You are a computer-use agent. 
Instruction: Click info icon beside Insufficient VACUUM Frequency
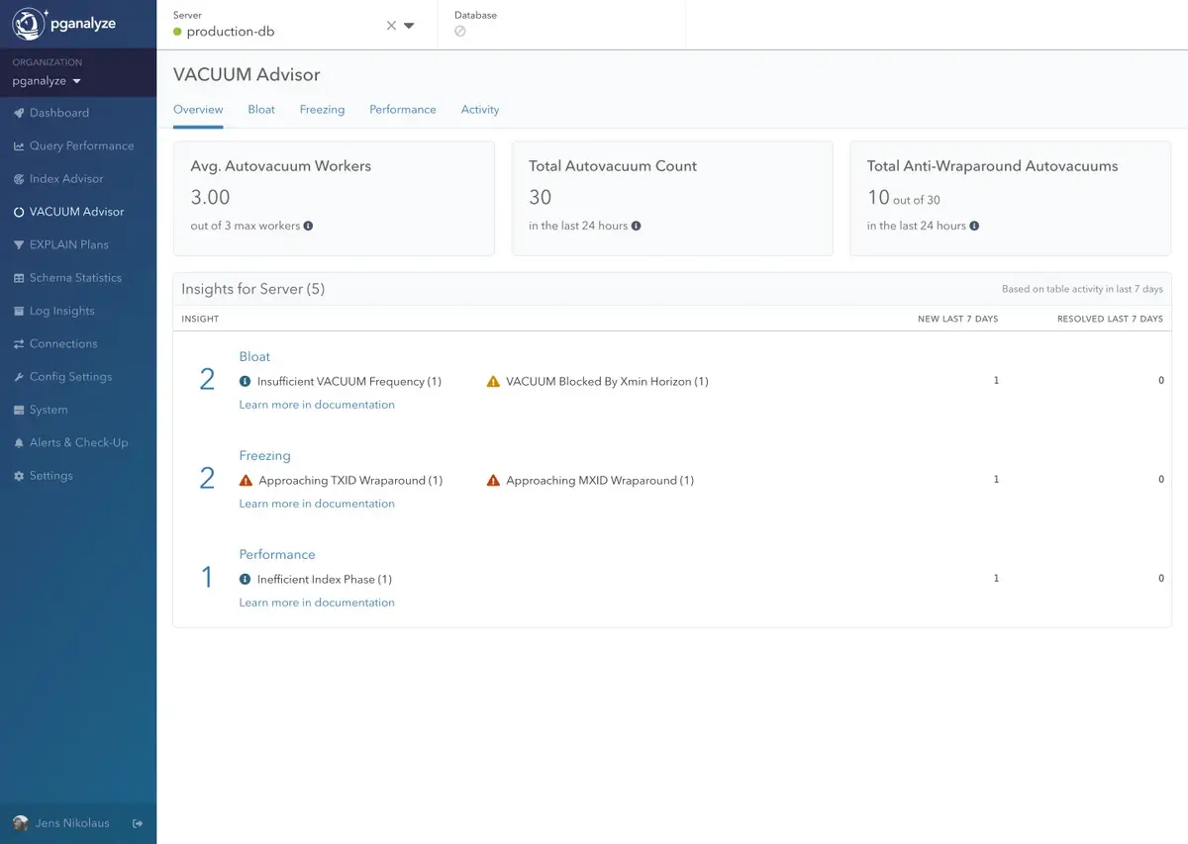[245, 381]
